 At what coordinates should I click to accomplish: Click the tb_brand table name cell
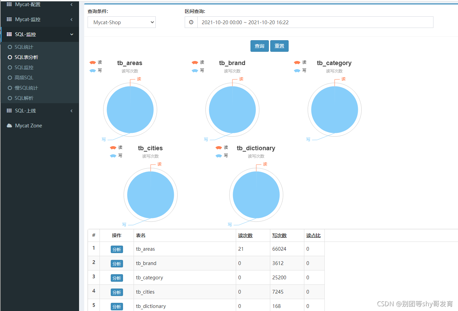[185, 263]
